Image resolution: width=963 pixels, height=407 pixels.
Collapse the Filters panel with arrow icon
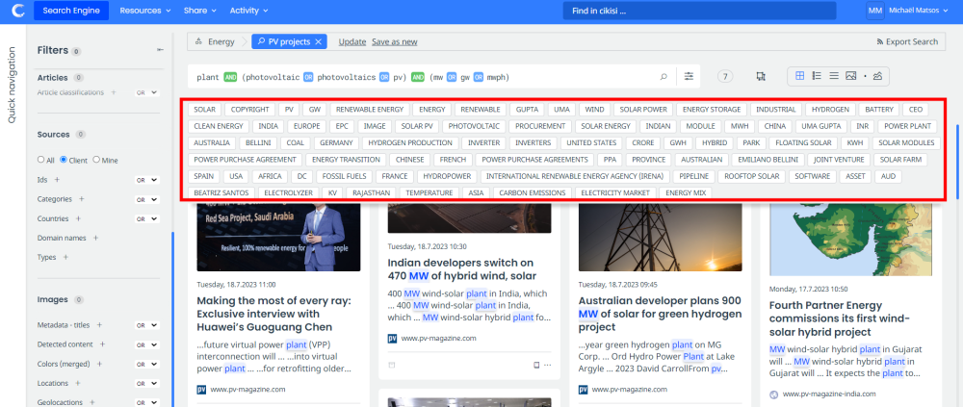[160, 50]
